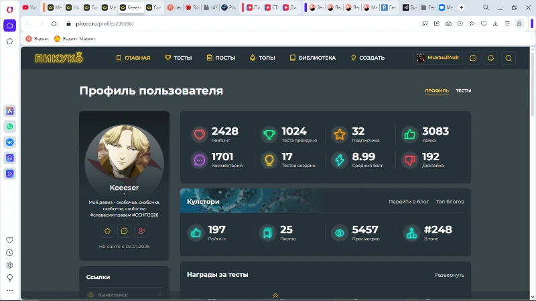Open a new tab with plus button
The height and width of the screenshot is (301, 536).
461,7
